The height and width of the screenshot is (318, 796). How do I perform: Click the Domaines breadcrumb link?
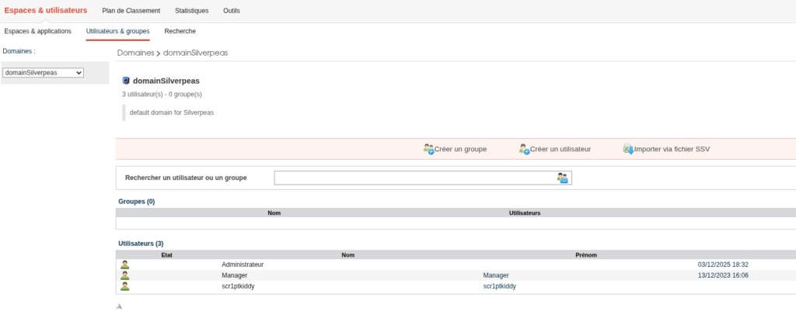point(135,53)
